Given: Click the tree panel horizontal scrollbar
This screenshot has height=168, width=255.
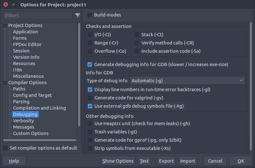Looking at the screenshot, I should click(40, 140).
